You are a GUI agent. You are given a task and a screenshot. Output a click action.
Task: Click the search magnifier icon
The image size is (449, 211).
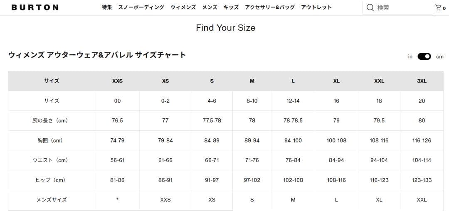pos(370,7)
